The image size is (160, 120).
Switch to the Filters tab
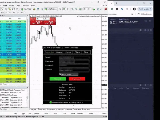[x=77, y=52]
